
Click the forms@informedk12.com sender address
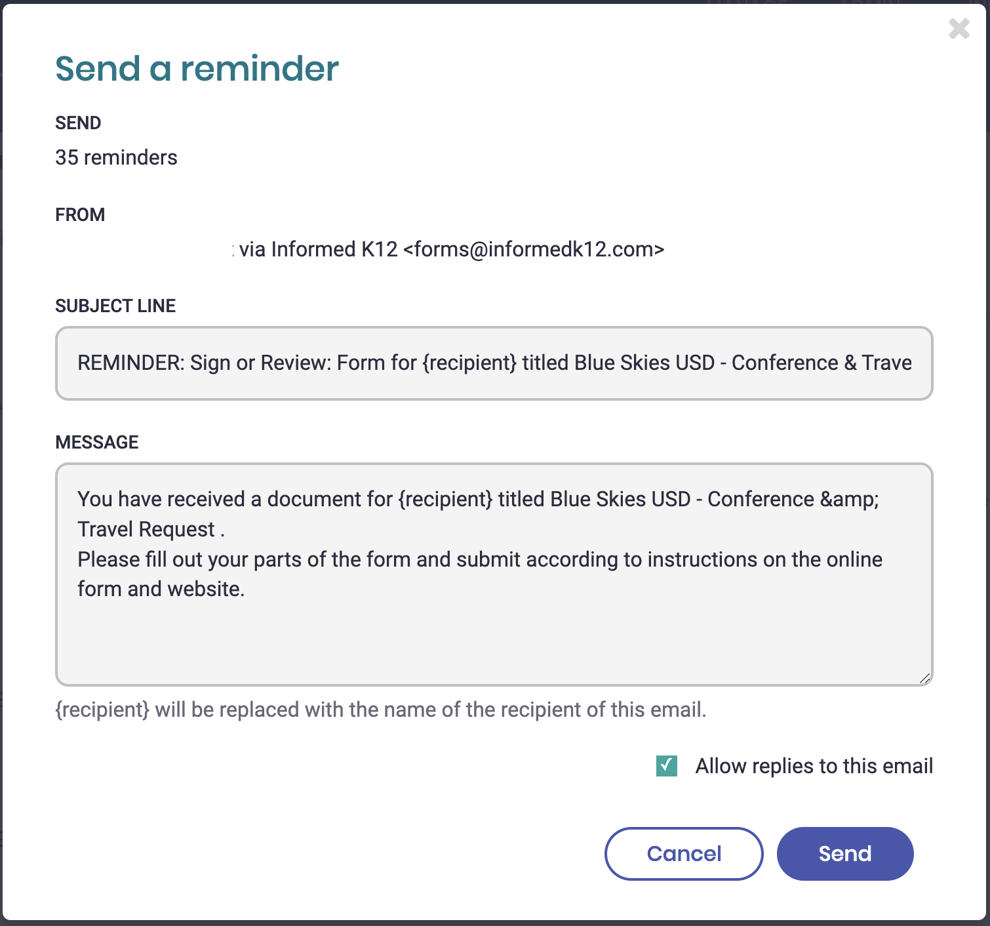tap(534, 250)
